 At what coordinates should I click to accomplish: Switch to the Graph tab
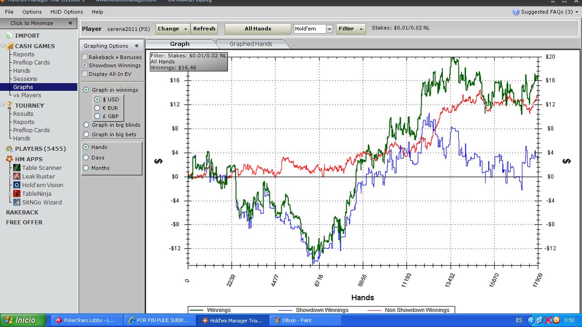click(180, 44)
